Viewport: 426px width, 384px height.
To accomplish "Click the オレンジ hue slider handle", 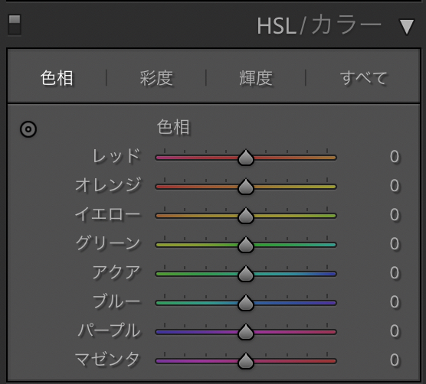I will point(246,187).
